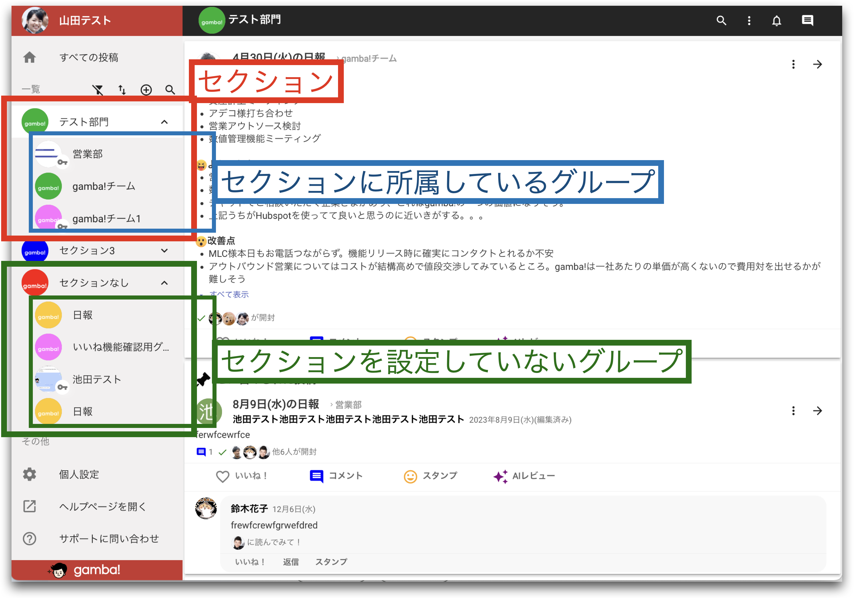Click the gamba! logo footer
The width and height of the screenshot is (854, 599).
coord(84,570)
